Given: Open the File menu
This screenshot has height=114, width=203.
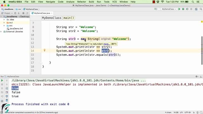Looking at the screenshot, I should (x=26, y=2).
